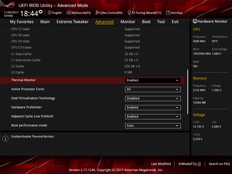
Task: Click the settings gear next to clock
Action: coord(41,12)
